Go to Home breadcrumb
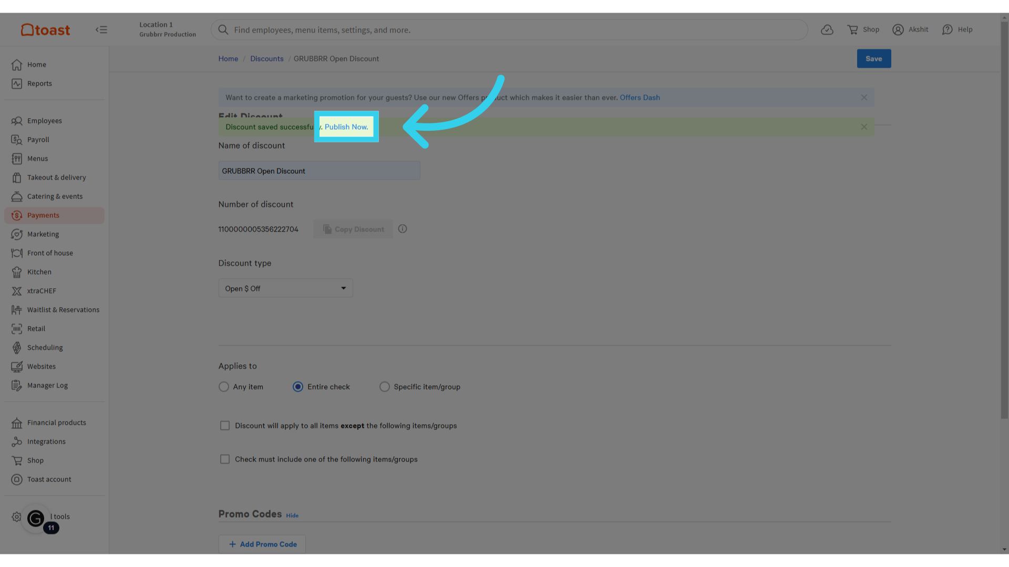 [228, 59]
